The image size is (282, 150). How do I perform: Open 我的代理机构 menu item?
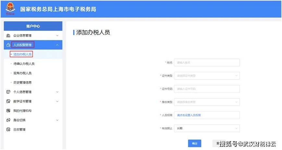[x=33, y=111]
